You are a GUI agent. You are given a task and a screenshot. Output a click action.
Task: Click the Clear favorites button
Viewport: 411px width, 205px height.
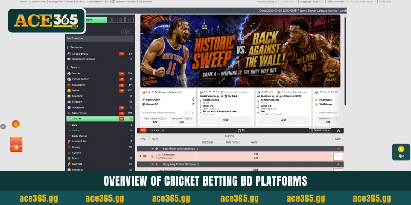126,32
